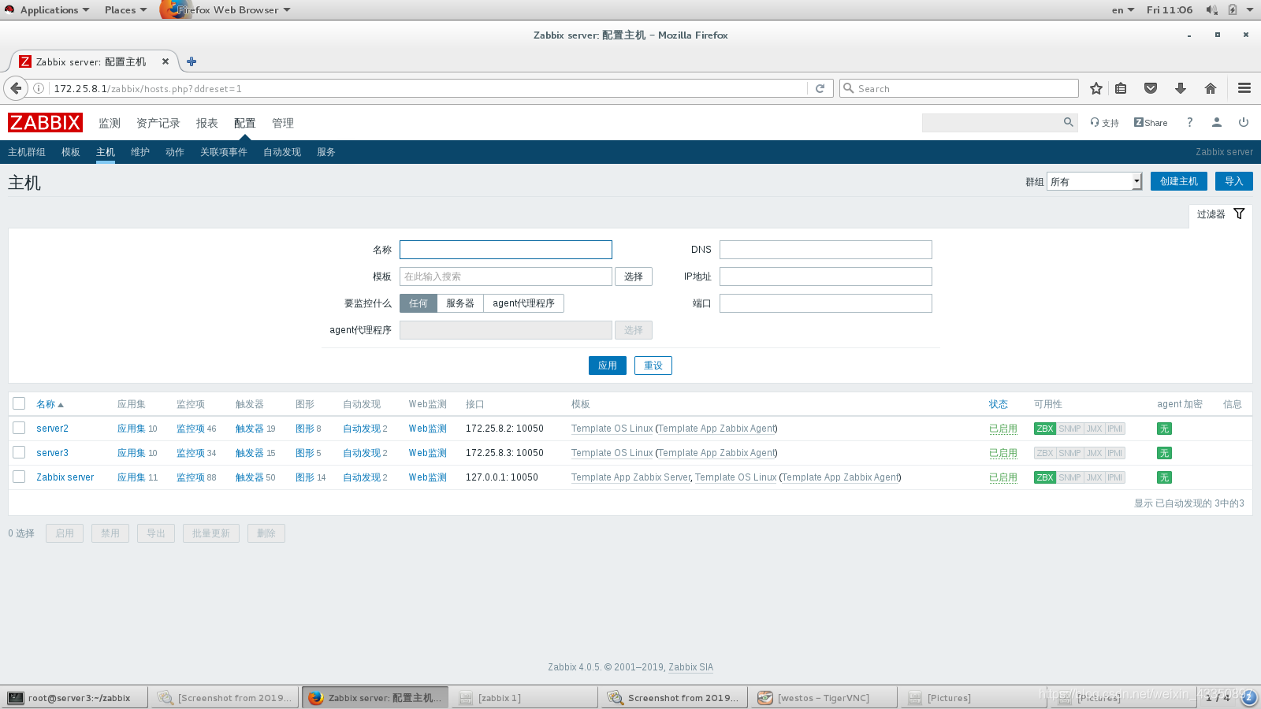Click ZBX availability icon for server3
This screenshot has width=1261, height=709.
pyautogui.click(x=1045, y=453)
